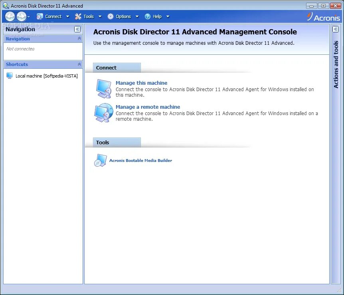Maximize the Acronis Disk Director window
Viewport: 344px width, 295px height.
[323, 6]
